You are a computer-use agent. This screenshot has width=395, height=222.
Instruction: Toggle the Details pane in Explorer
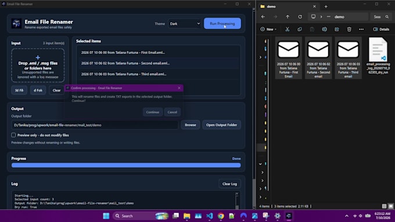[381, 29]
